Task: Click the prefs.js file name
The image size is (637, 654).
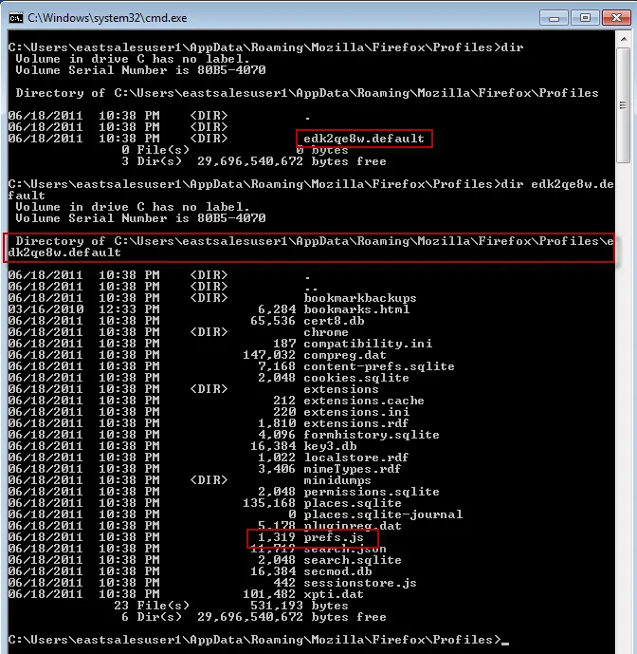Action: (x=334, y=537)
